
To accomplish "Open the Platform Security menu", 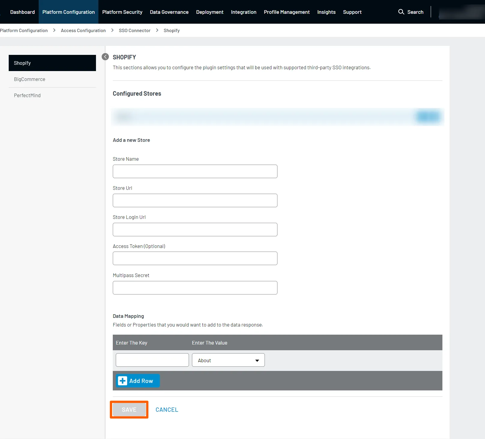I will pyautogui.click(x=122, y=12).
